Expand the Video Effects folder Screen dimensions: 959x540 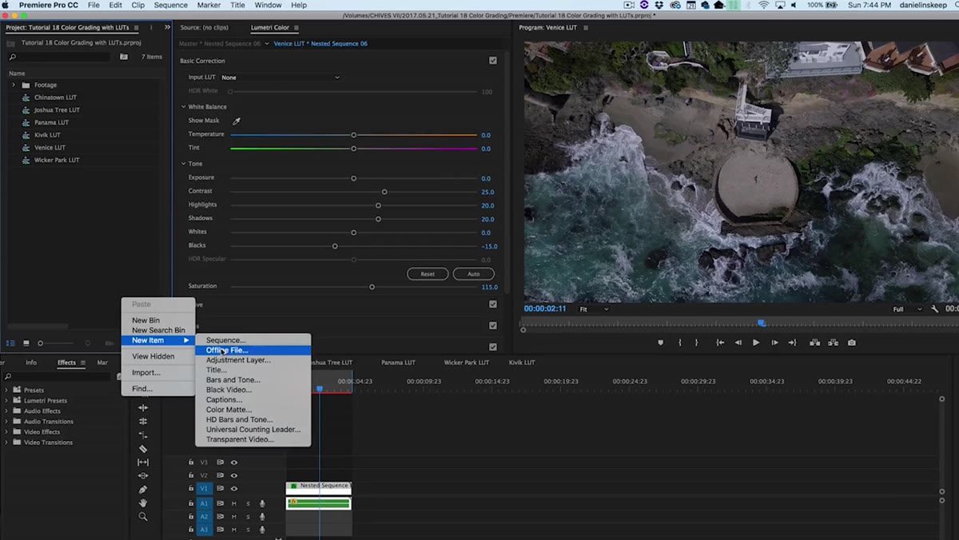point(7,431)
